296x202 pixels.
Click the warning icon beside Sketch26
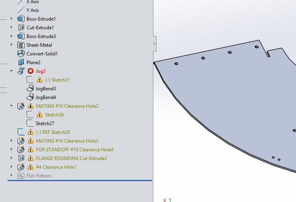click(x=40, y=115)
